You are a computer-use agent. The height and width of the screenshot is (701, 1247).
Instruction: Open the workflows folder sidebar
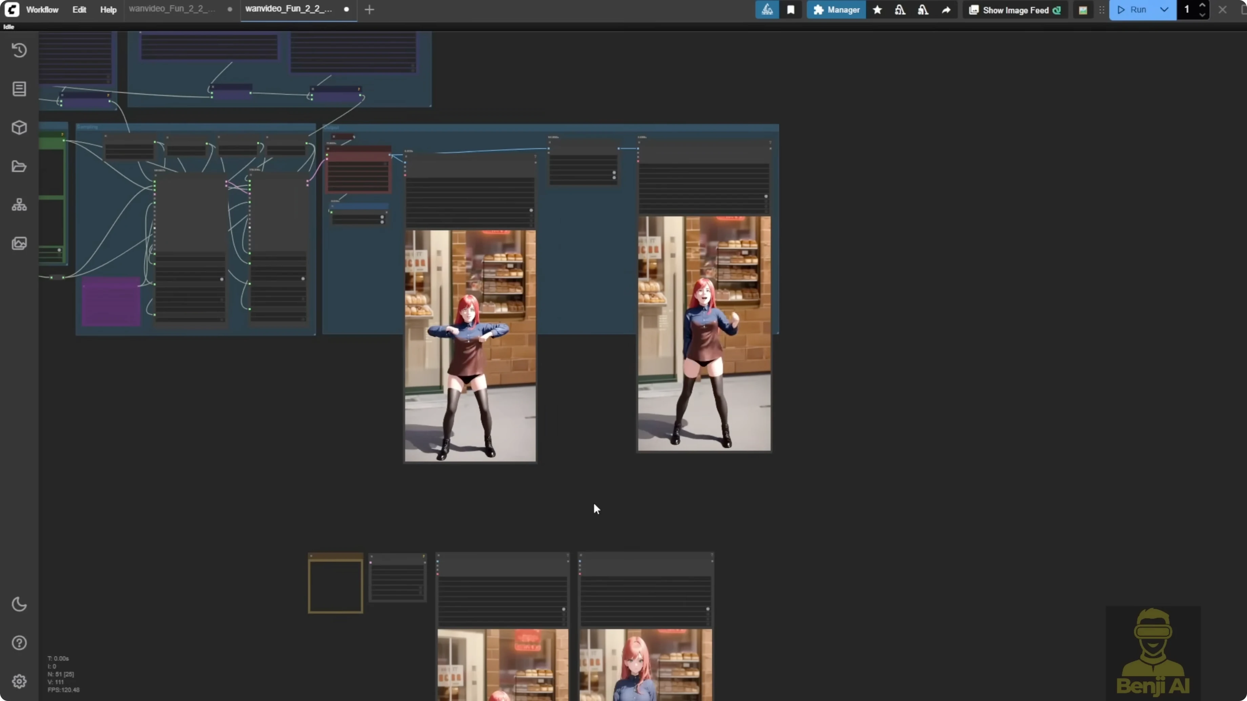(19, 166)
